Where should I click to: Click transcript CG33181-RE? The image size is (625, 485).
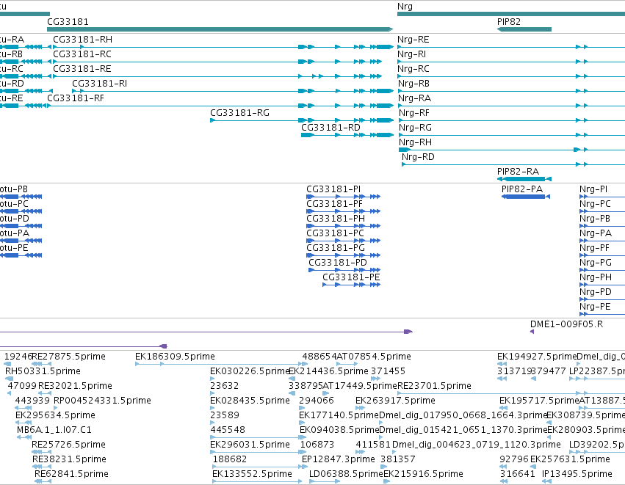click(217, 76)
